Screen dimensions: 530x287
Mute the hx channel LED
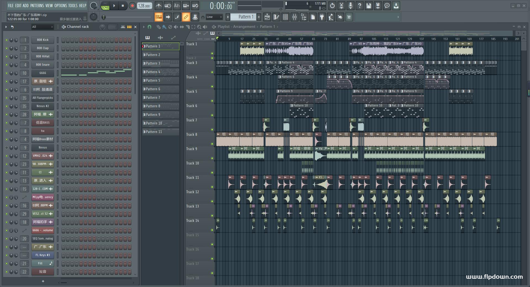(6, 131)
